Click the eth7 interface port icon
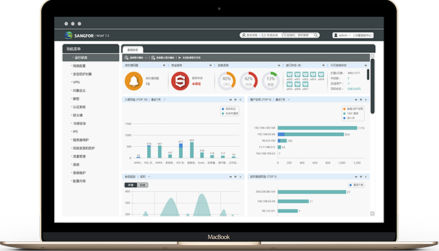 coord(305,84)
